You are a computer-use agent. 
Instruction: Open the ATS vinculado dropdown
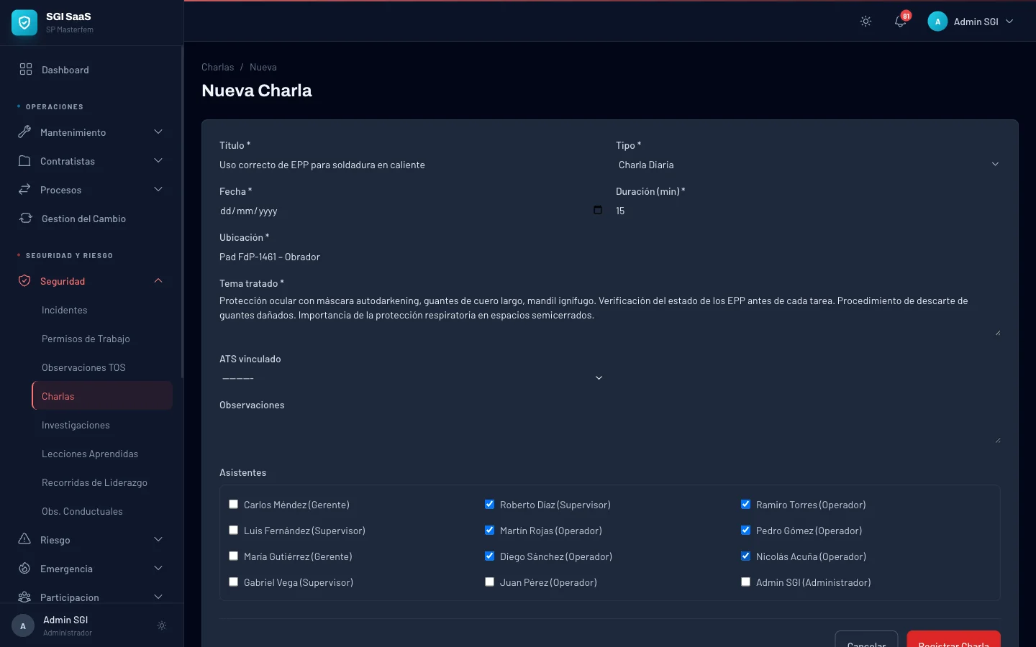(412, 378)
